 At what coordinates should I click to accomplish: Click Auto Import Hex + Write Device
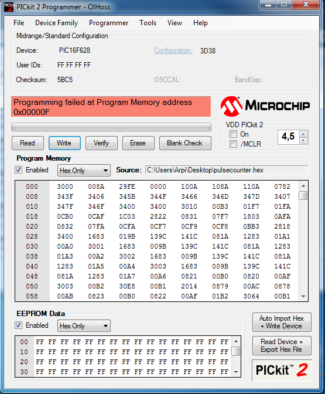point(282,322)
